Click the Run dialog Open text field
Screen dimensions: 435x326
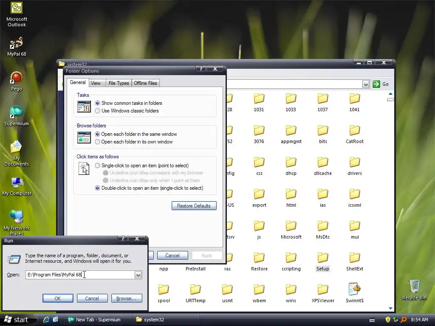click(x=80, y=275)
